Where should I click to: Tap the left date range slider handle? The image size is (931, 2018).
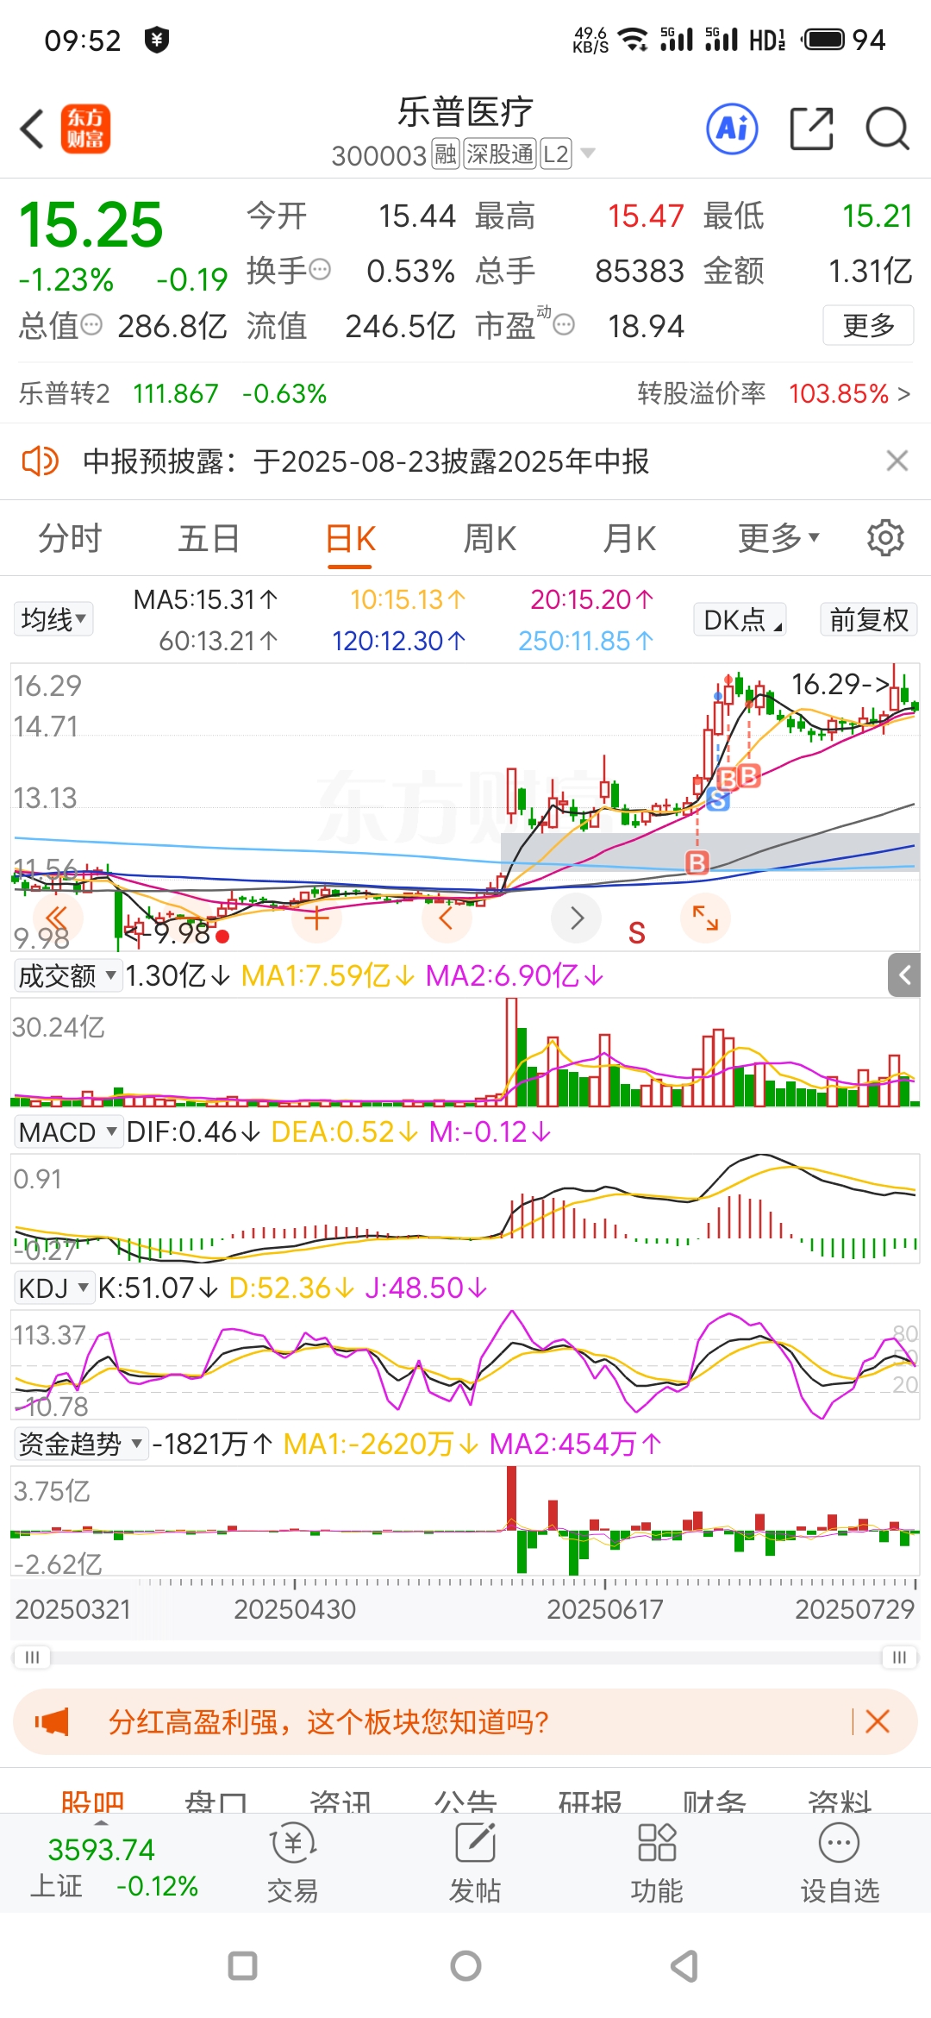(32, 1658)
